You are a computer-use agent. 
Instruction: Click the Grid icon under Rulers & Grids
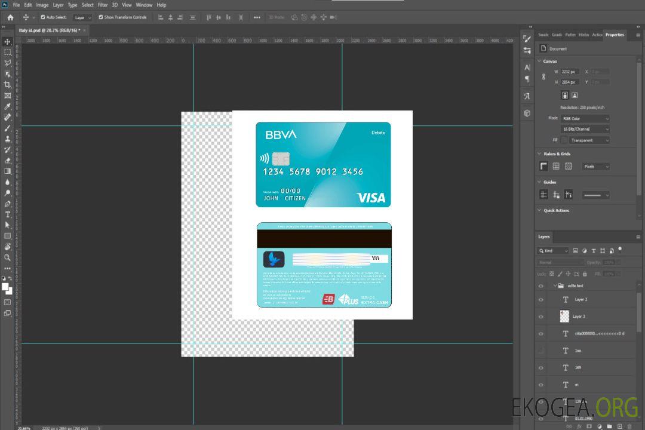click(556, 166)
